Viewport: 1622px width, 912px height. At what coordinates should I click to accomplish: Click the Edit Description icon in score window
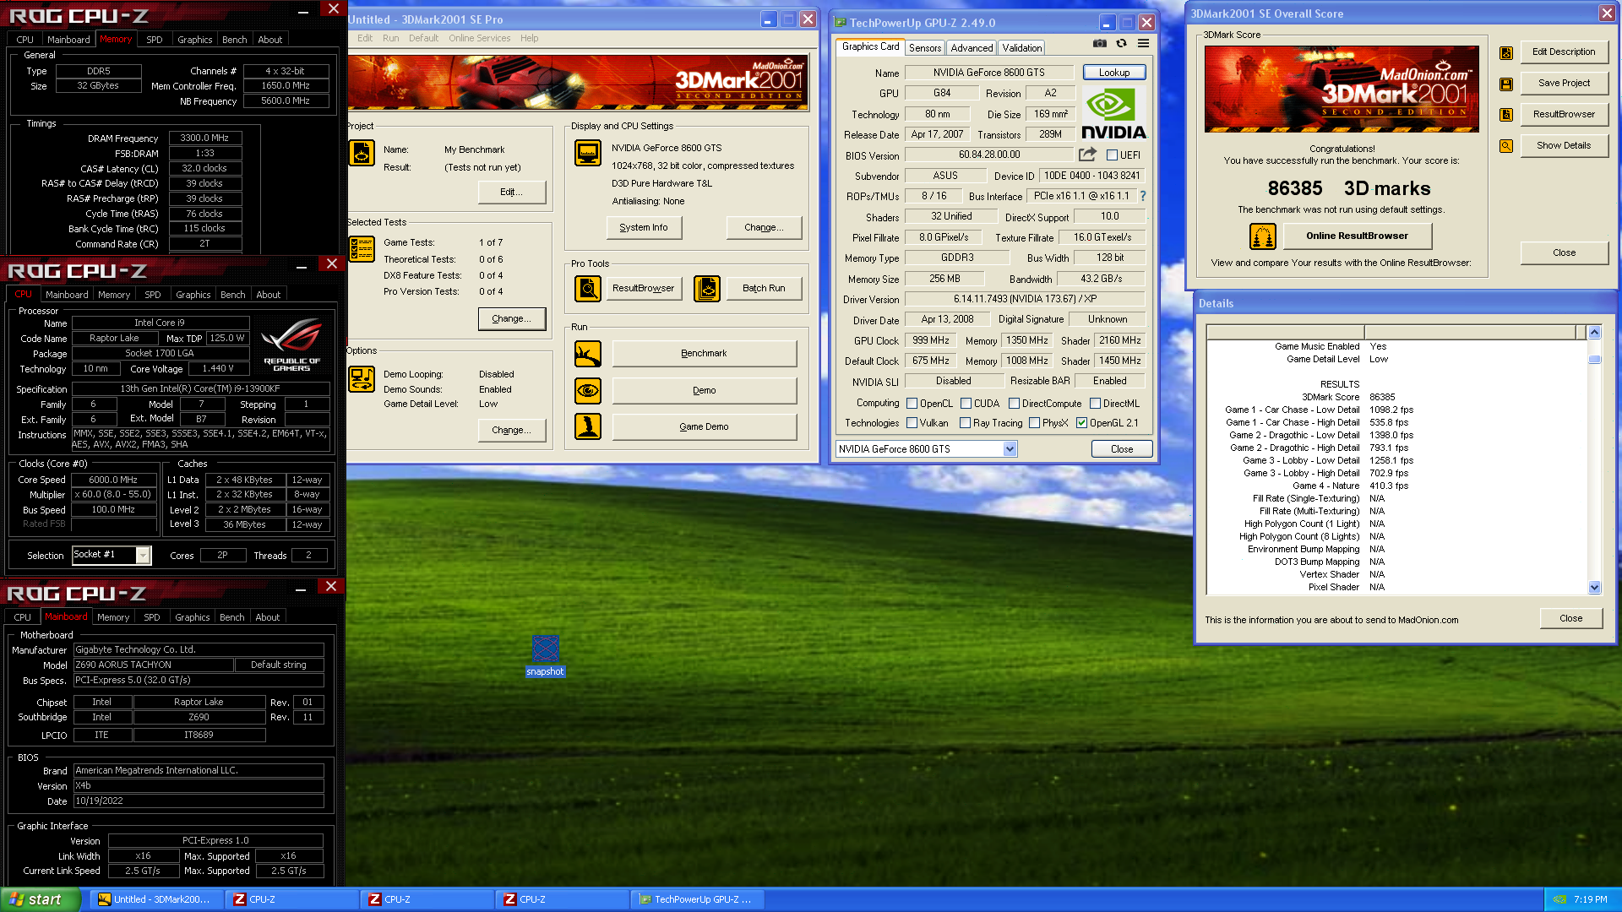pyautogui.click(x=1505, y=52)
